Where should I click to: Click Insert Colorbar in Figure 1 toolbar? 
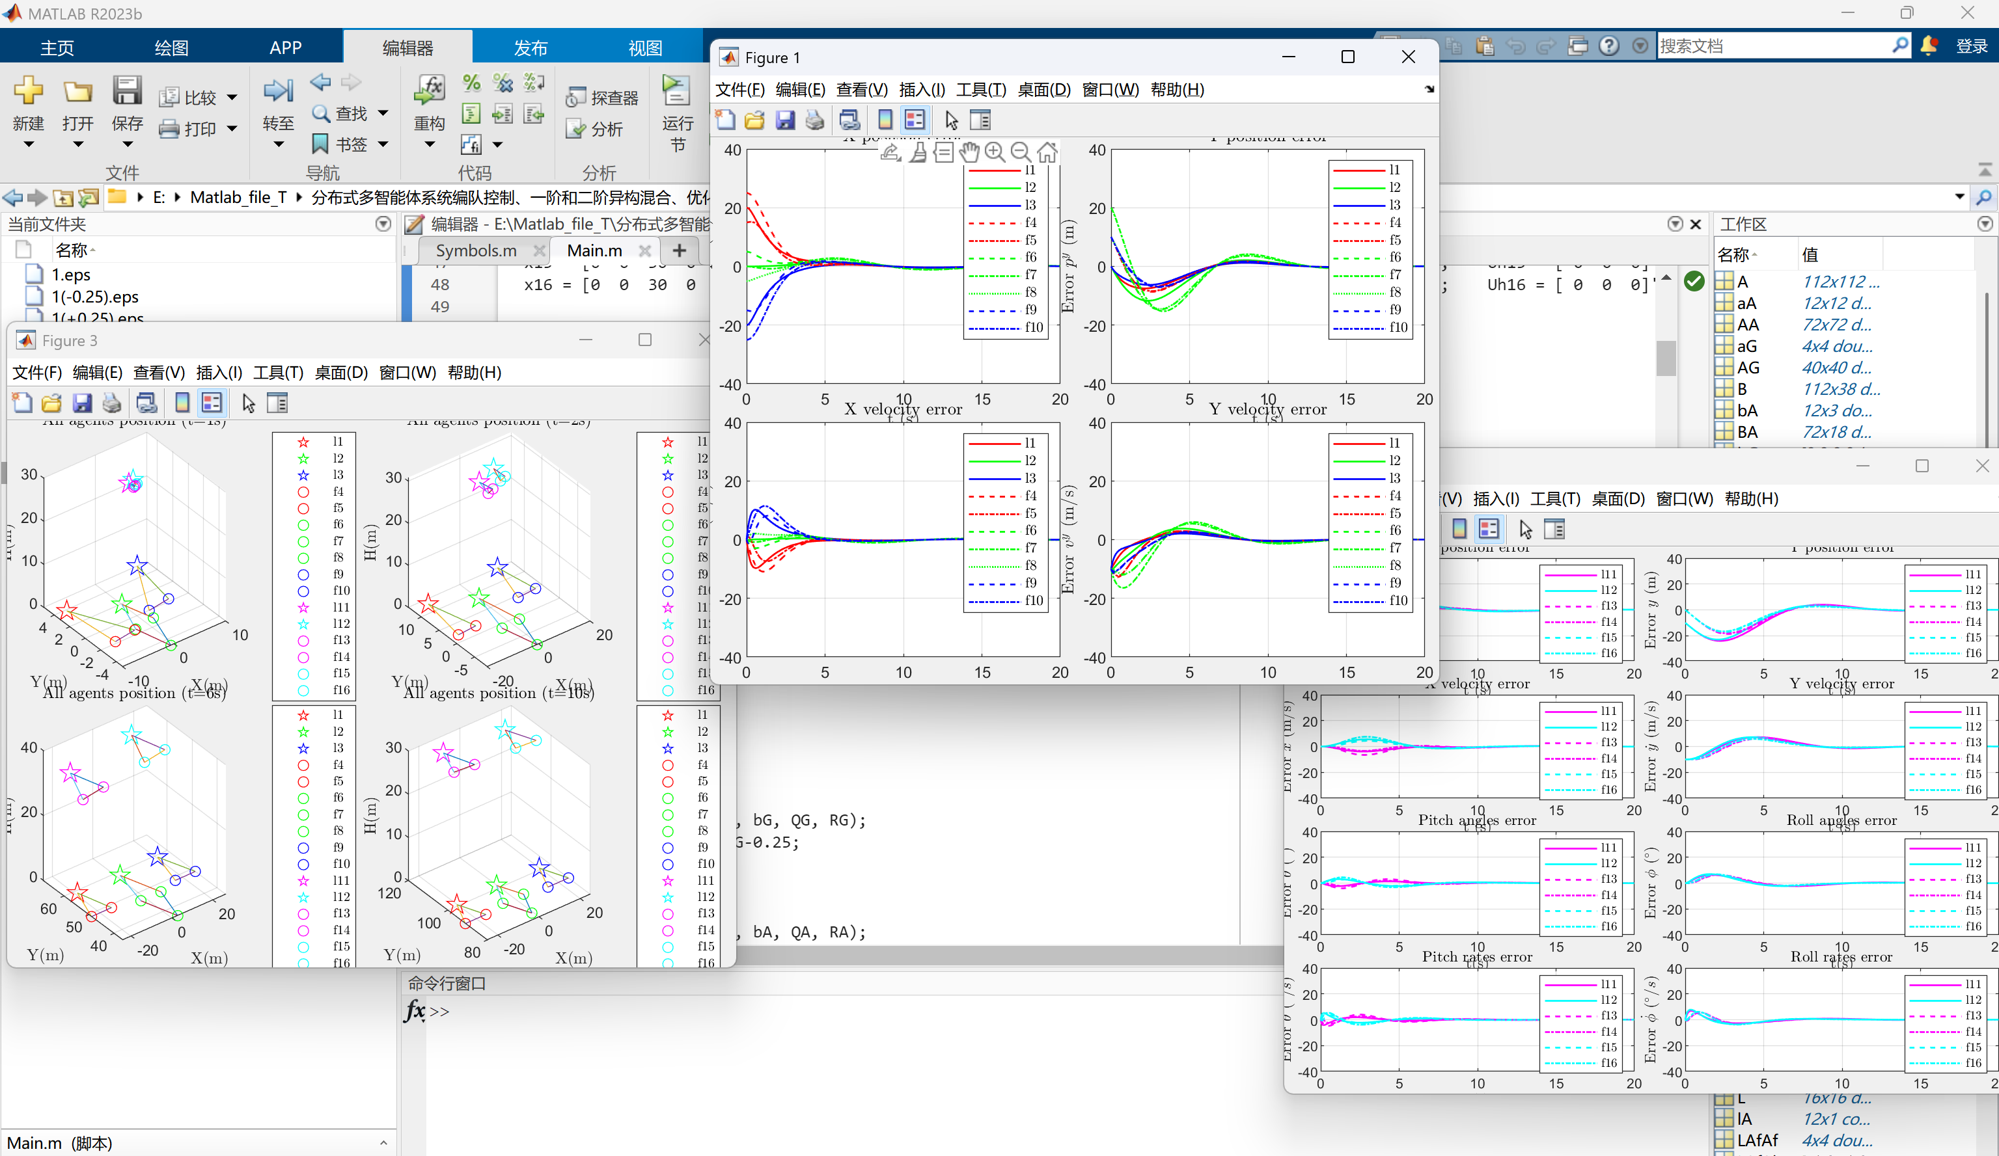point(885,120)
